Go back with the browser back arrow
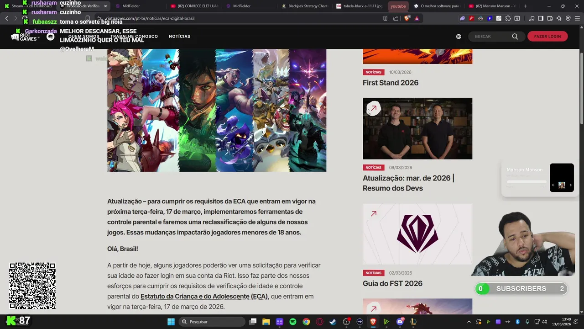This screenshot has width=584, height=329. click(6, 18)
